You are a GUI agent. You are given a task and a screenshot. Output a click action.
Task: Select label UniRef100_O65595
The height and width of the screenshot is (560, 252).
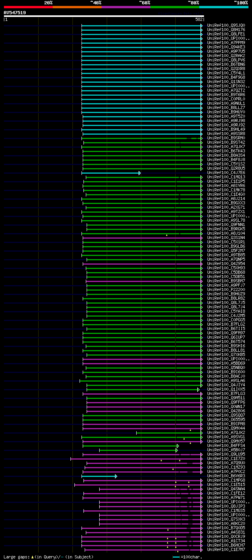pyautogui.click(x=226, y=419)
